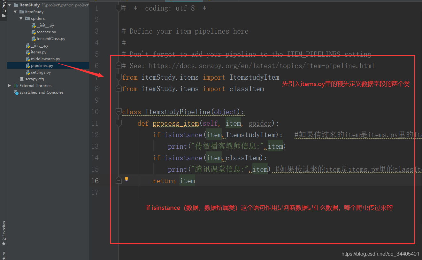422x260 pixels.
Task: Expand the External Libraries node arrow
Action: point(10,86)
